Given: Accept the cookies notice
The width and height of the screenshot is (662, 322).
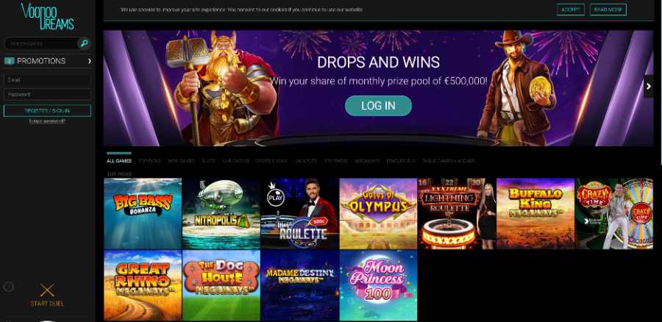Looking at the screenshot, I should (x=570, y=10).
